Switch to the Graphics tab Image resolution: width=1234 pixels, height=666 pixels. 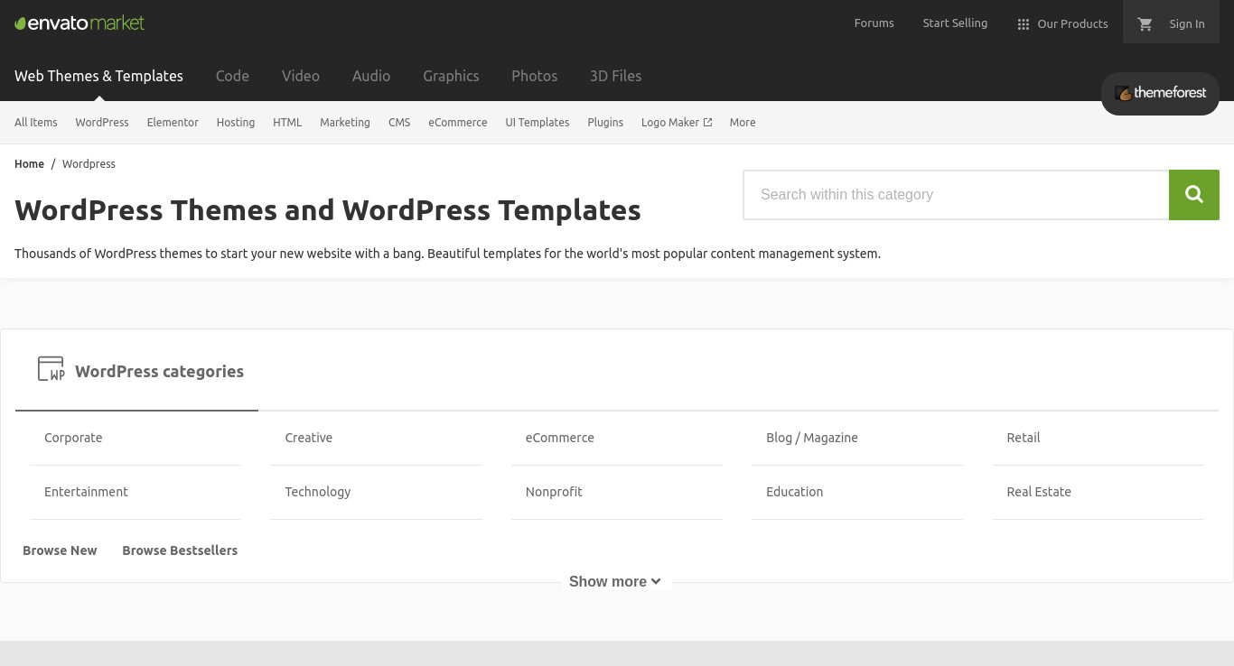click(x=451, y=76)
